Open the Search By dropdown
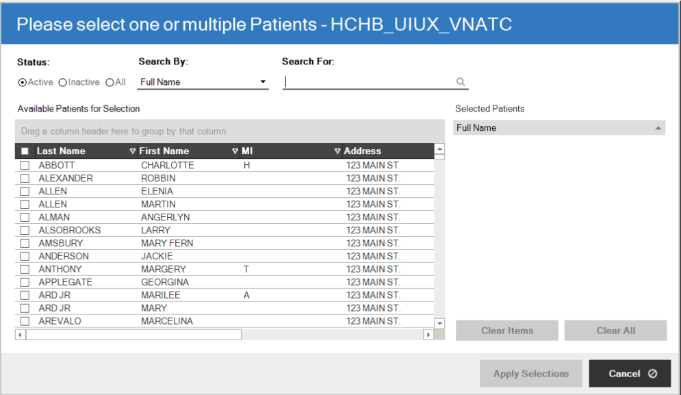 [262, 81]
